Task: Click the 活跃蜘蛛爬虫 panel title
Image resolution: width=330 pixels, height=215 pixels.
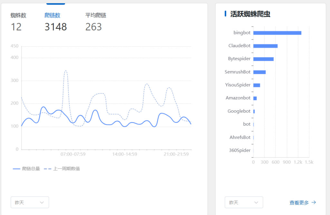Action: pyautogui.click(x=250, y=14)
